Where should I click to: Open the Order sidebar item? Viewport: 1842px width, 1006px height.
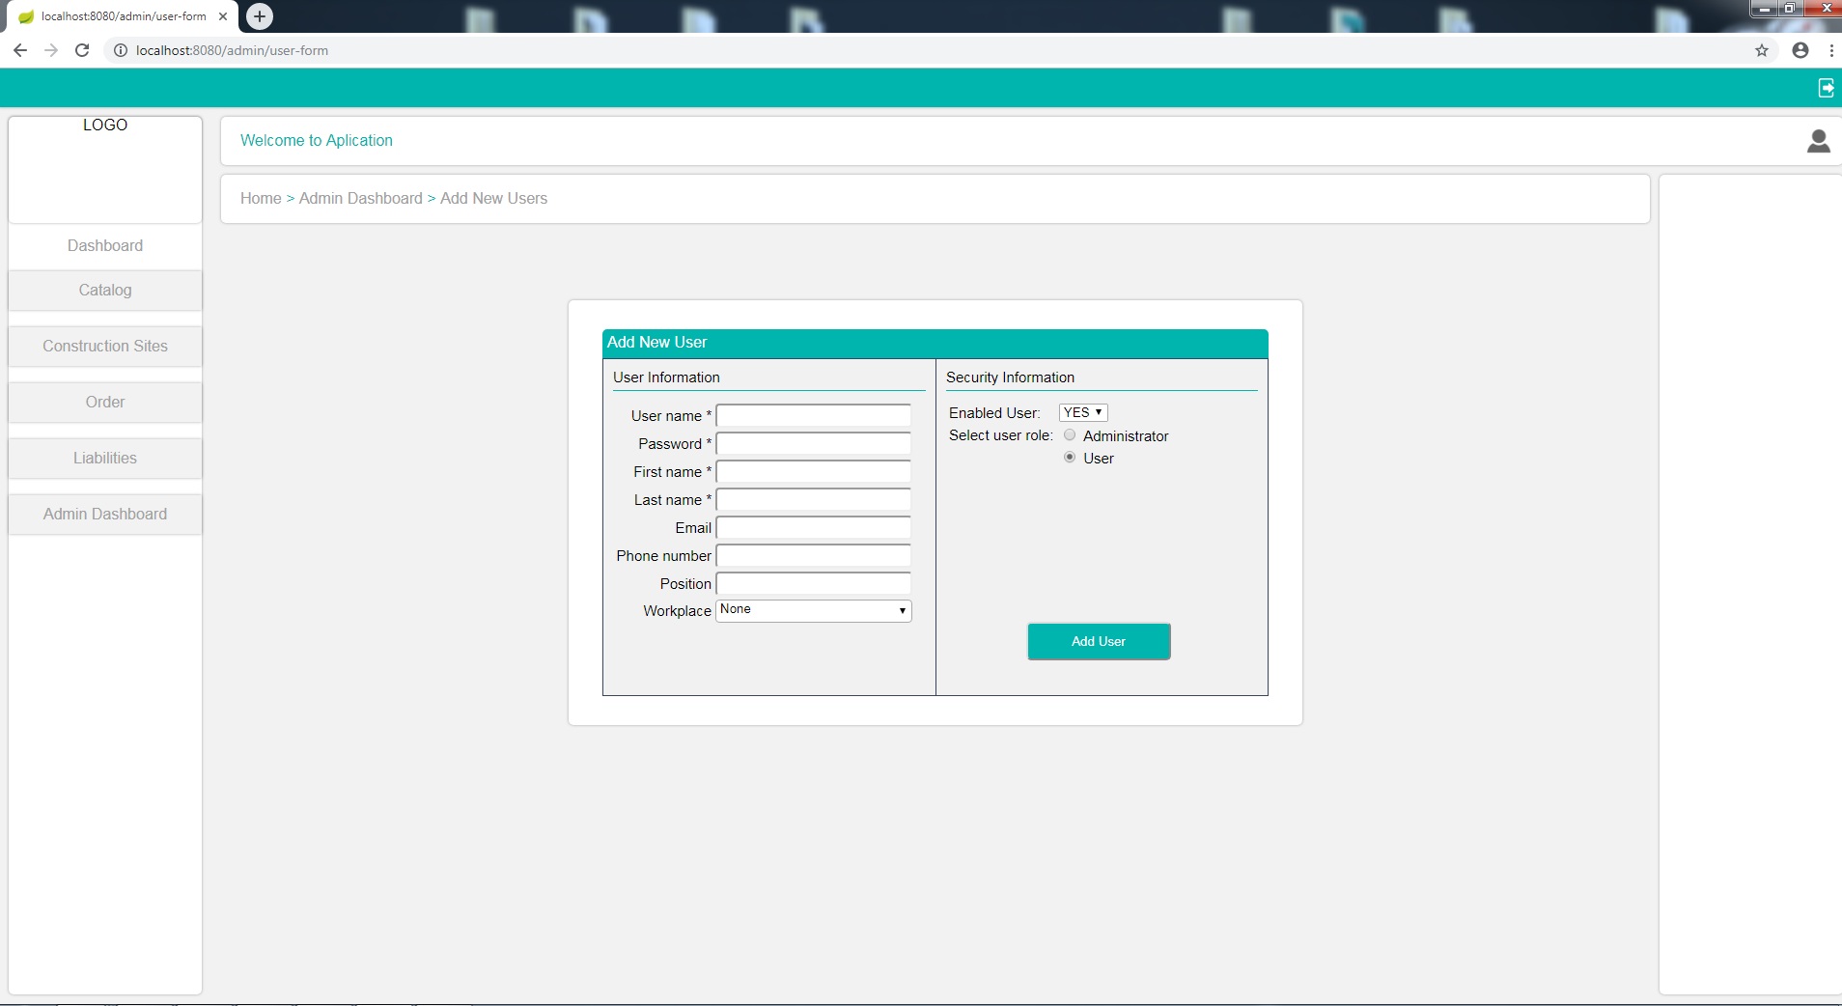click(105, 402)
